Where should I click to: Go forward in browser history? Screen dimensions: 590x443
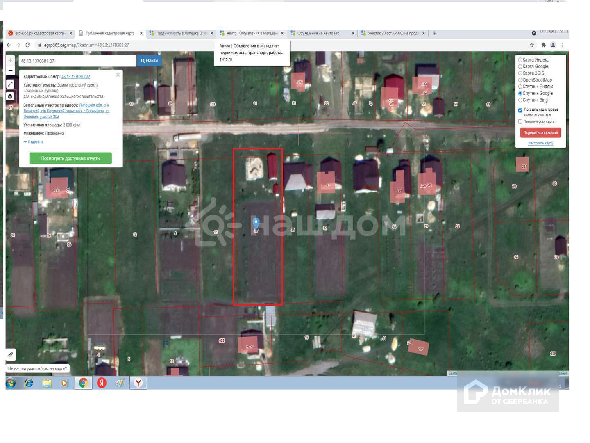coord(18,45)
